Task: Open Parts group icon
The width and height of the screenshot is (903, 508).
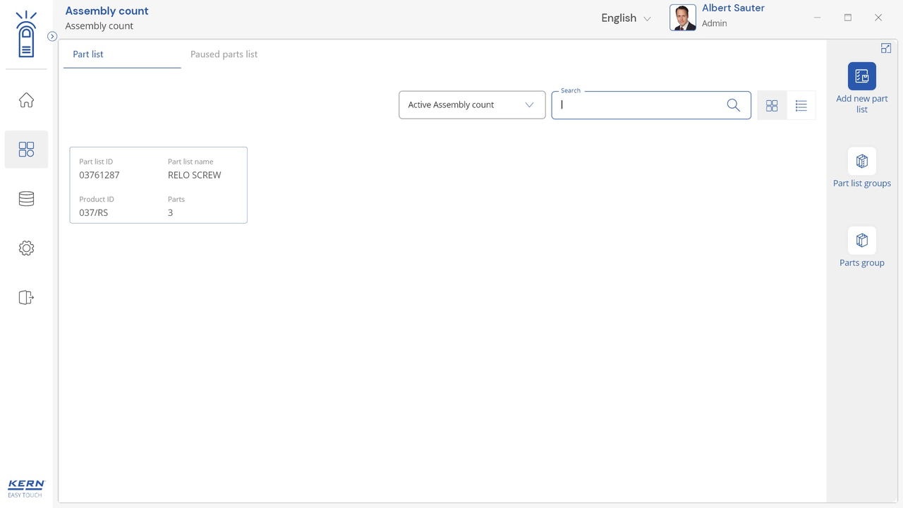Action: pos(861,241)
